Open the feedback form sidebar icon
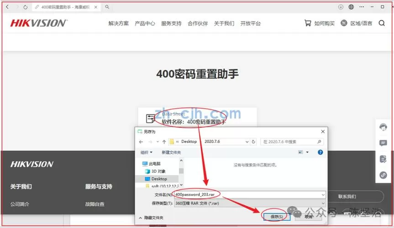 (x=383, y=159)
